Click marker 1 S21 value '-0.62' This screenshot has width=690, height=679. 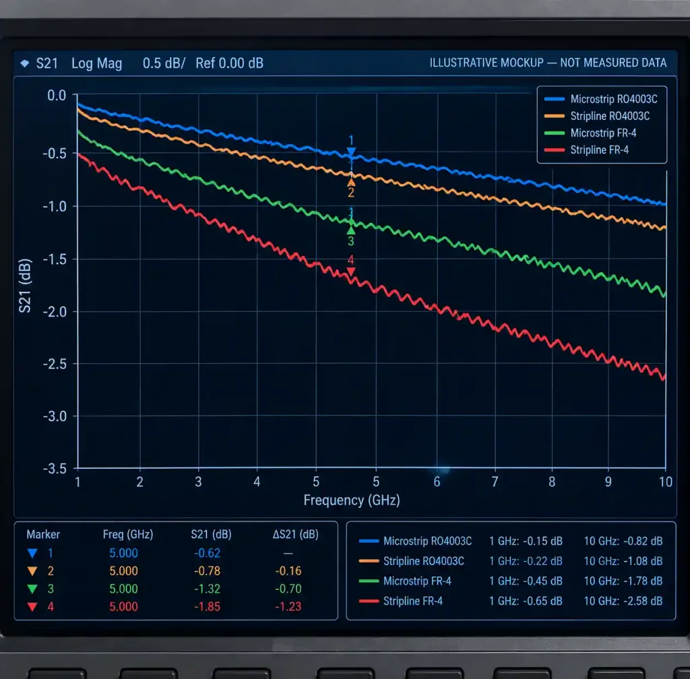pos(207,553)
